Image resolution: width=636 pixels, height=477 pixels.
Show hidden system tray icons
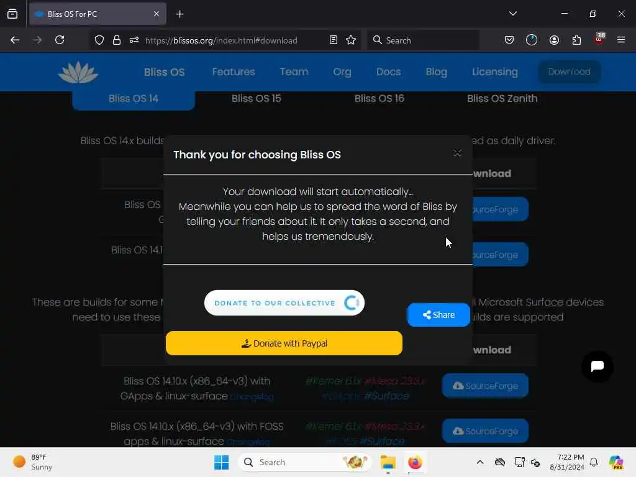tap(480, 462)
